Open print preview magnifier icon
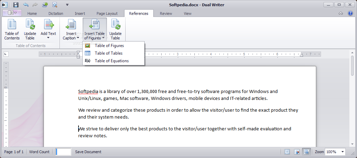The height and width of the screenshot is (158, 357). point(55,4)
